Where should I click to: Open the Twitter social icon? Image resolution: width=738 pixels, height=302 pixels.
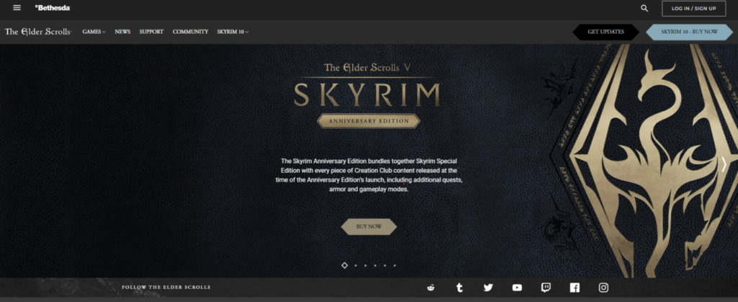click(488, 288)
